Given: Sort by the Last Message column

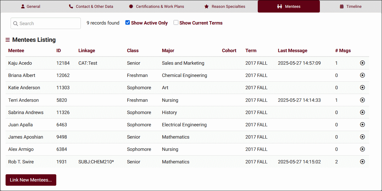Looking at the screenshot, I should 292,50.
